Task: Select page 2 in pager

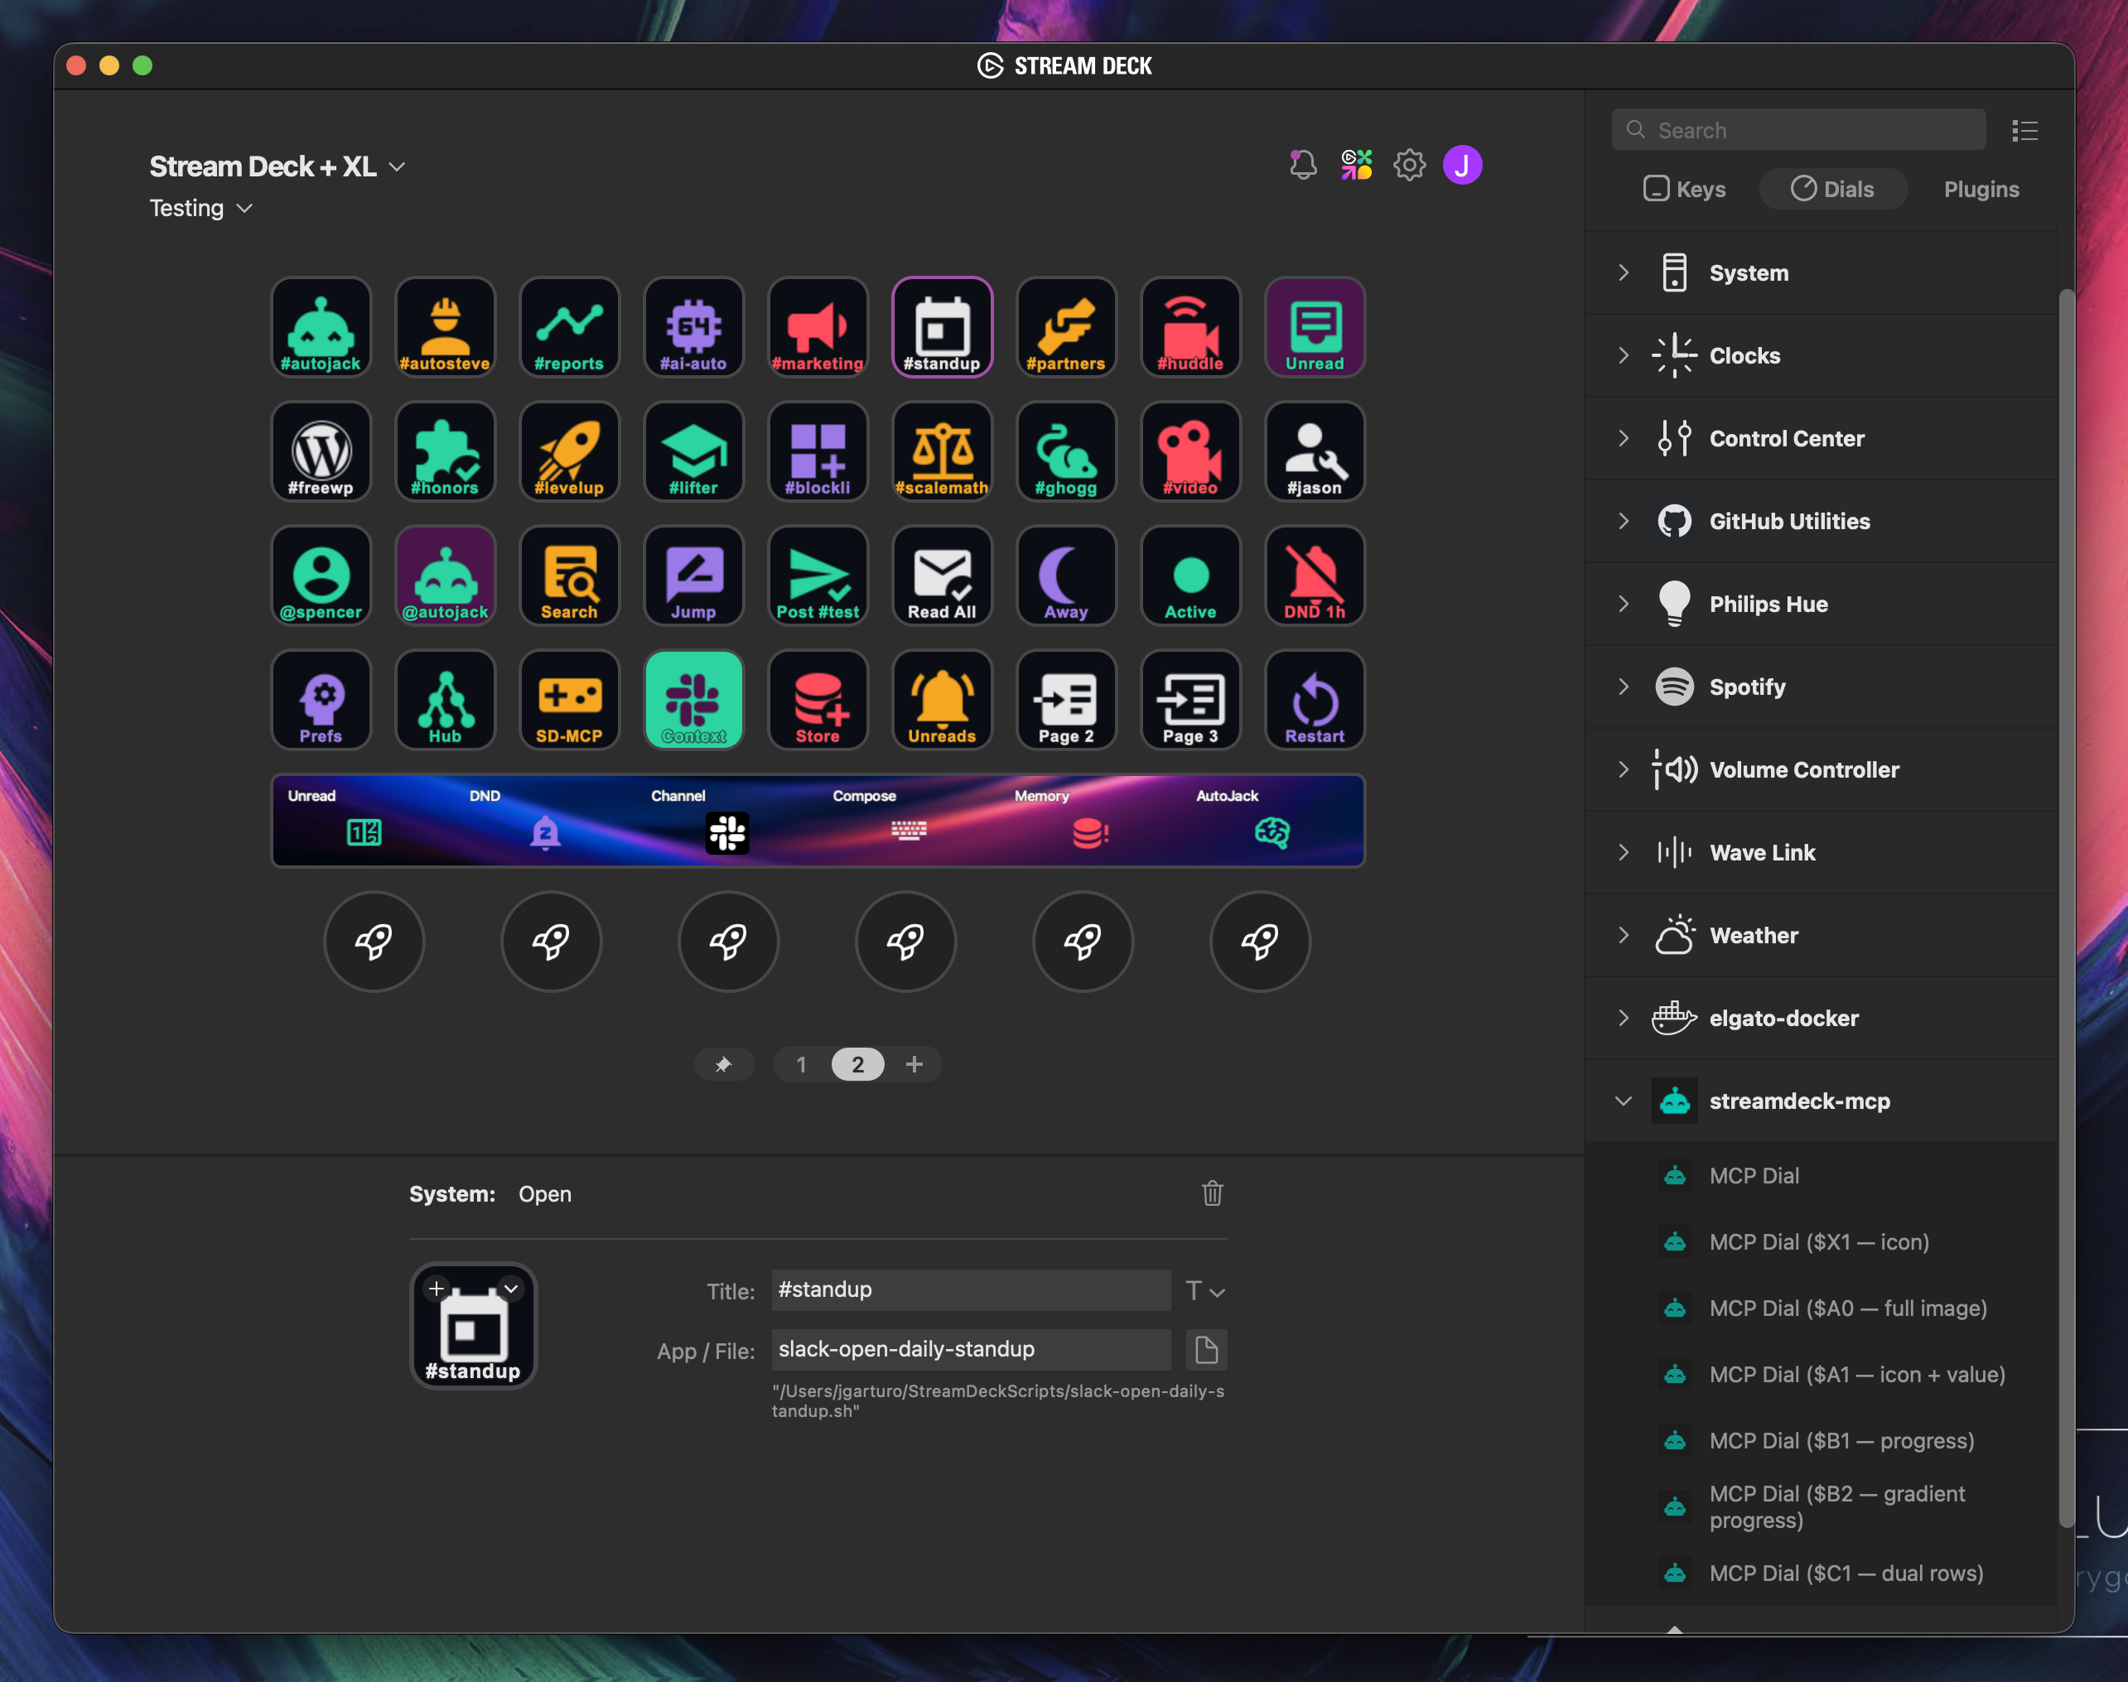Action: [x=857, y=1064]
